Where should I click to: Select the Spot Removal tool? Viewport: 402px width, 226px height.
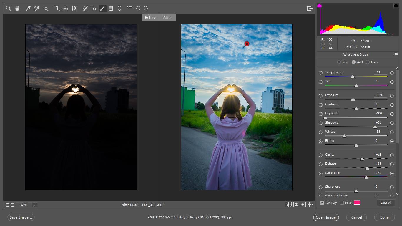[85, 8]
